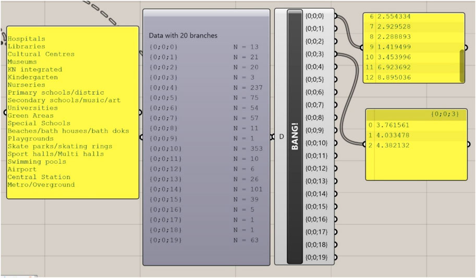Click the Metro/Overground entry
Viewport: 476px width, 278px height.
[41, 185]
